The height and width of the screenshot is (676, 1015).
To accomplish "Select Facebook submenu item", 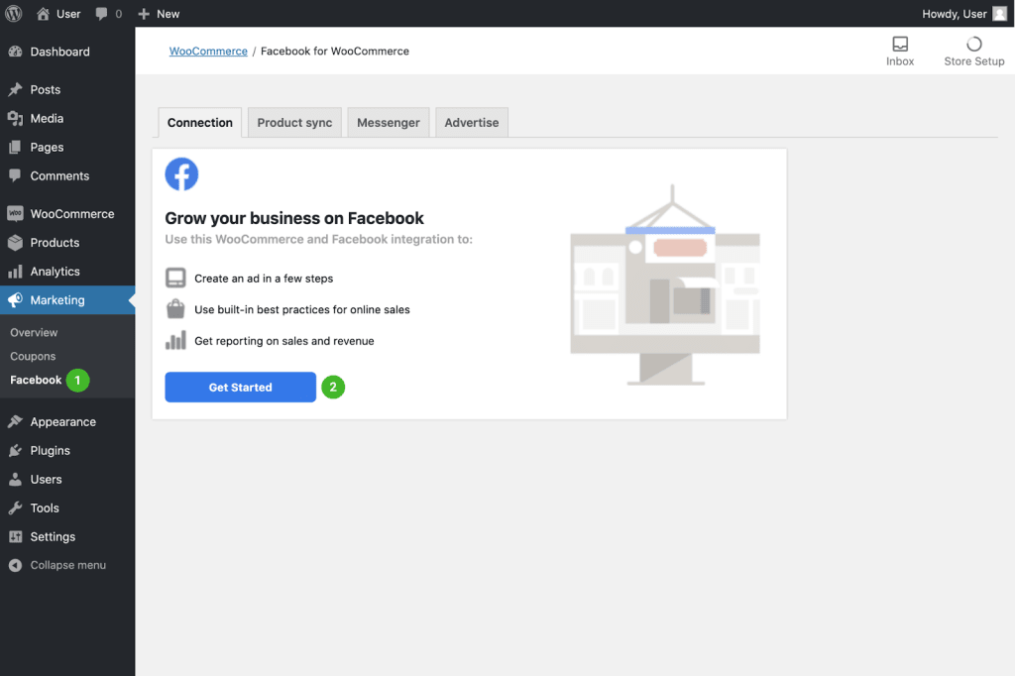I will click(x=37, y=380).
